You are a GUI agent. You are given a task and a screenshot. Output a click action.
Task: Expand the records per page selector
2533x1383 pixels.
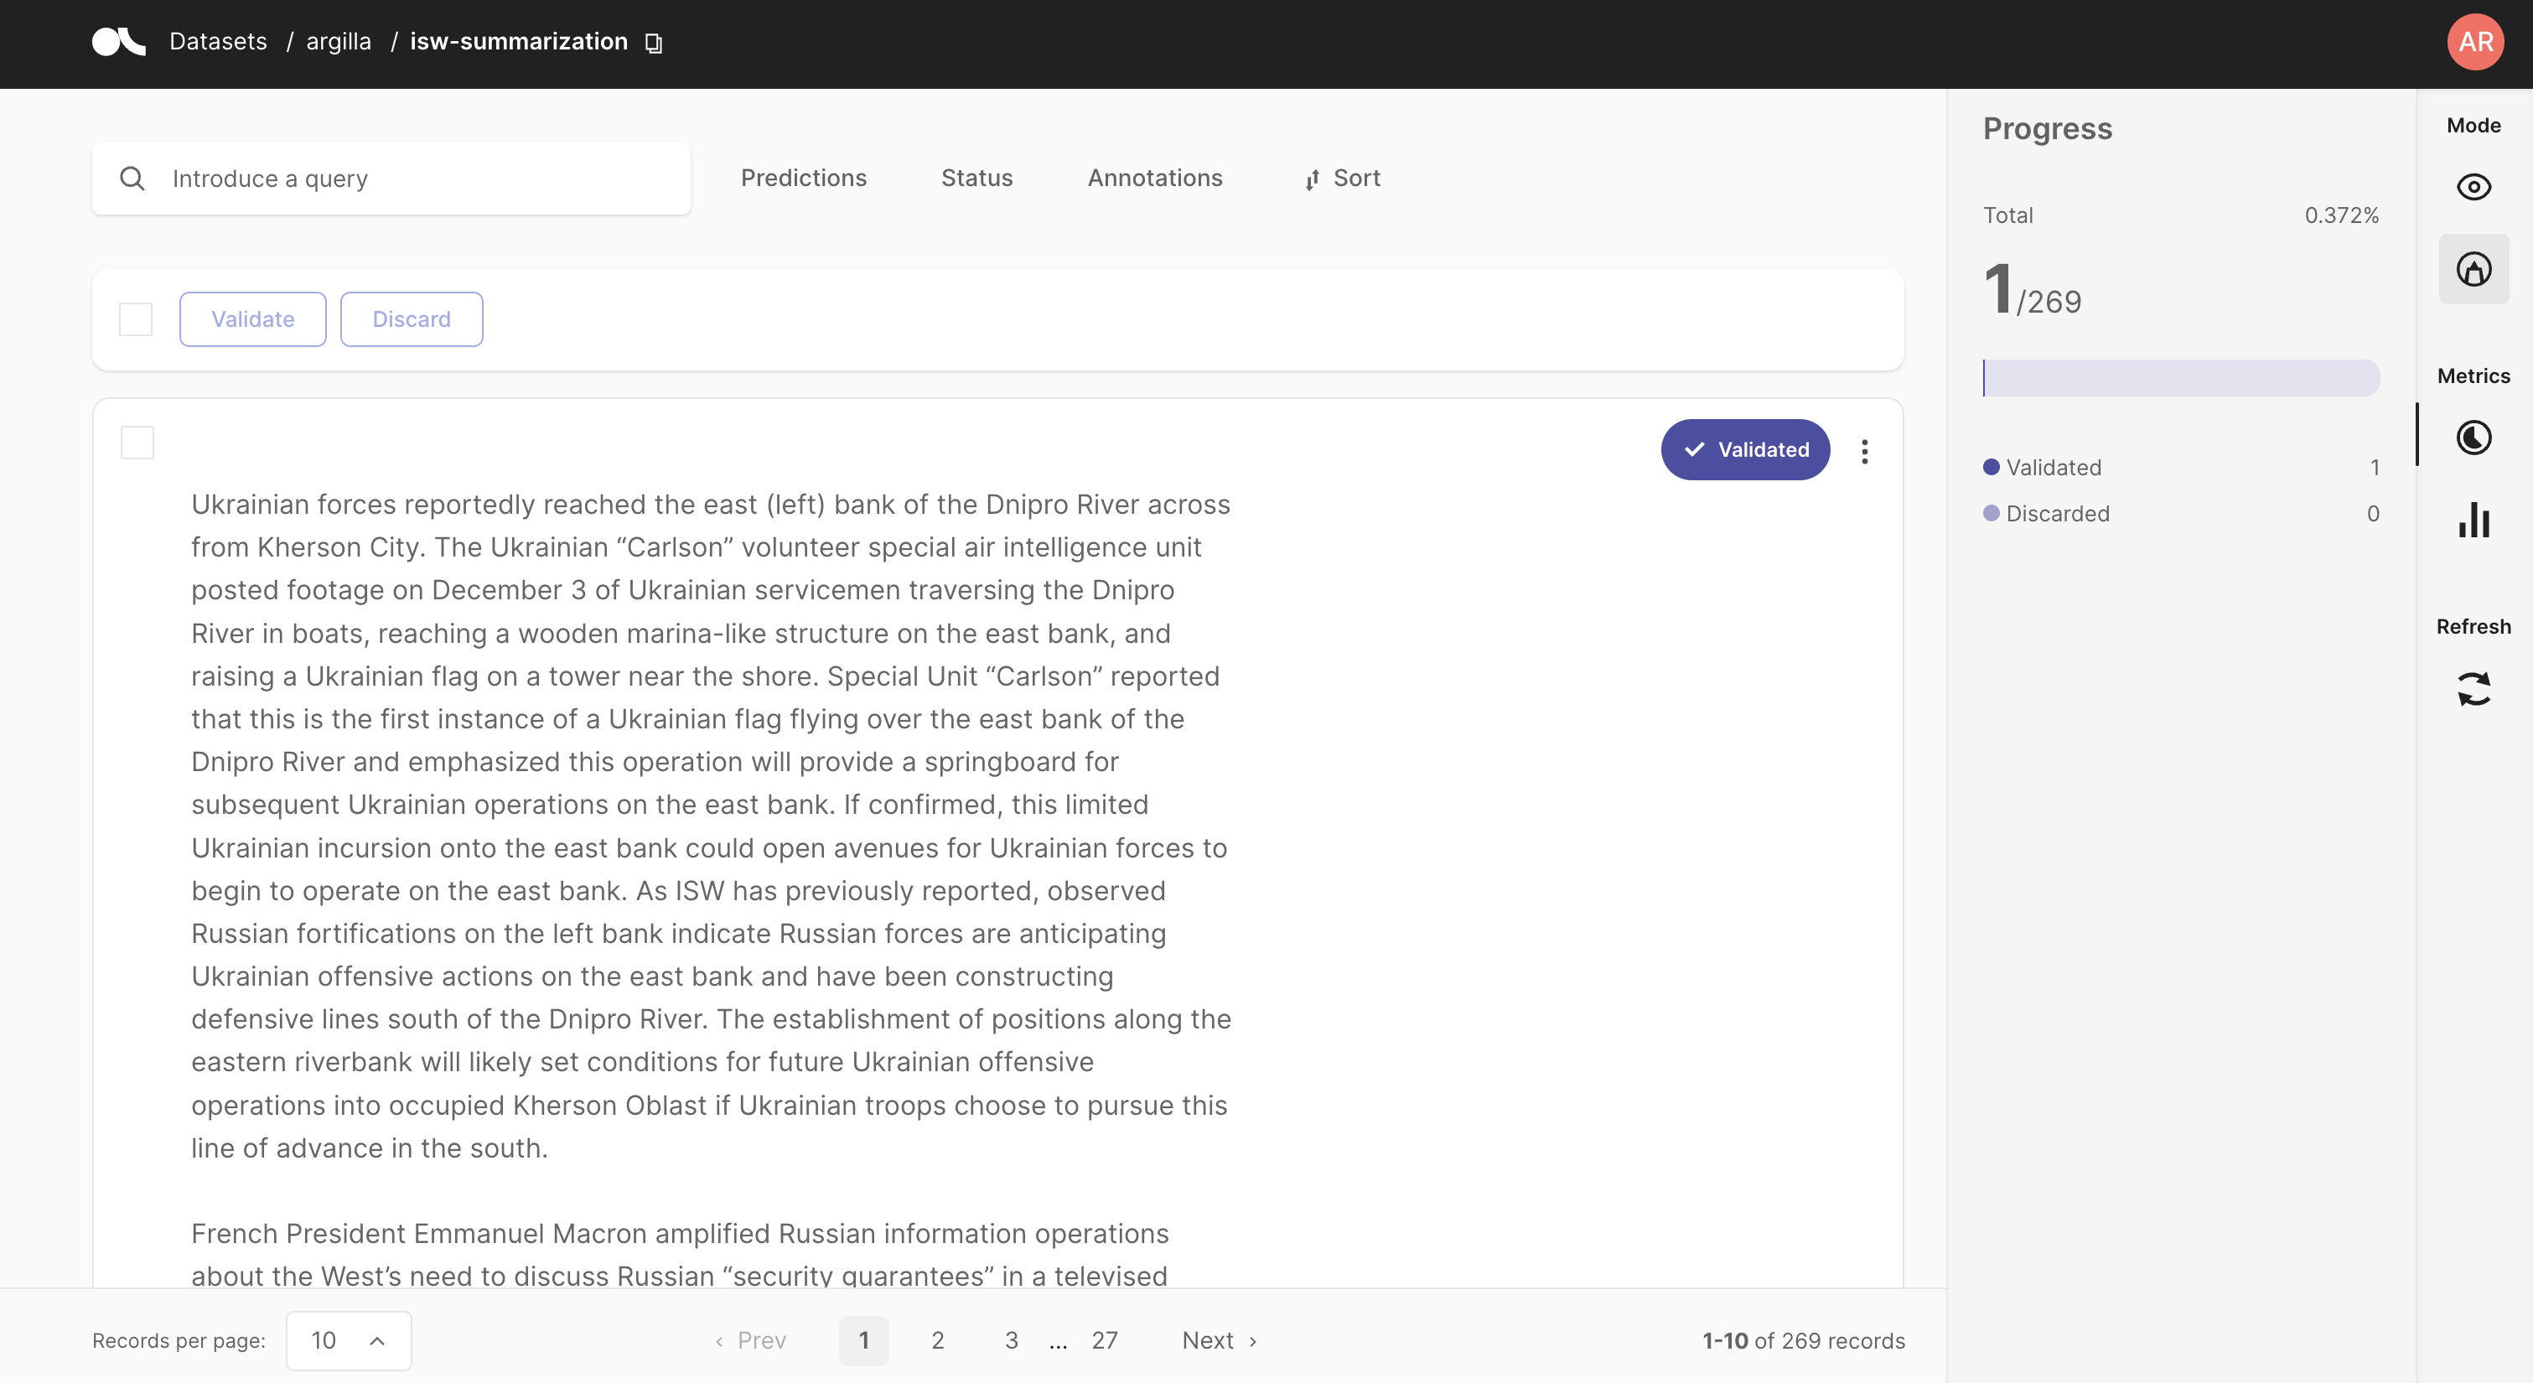click(348, 1339)
